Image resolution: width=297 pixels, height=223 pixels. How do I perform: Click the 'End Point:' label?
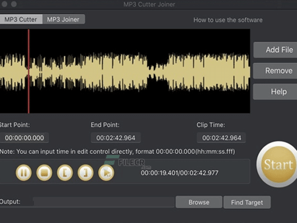pos(105,125)
